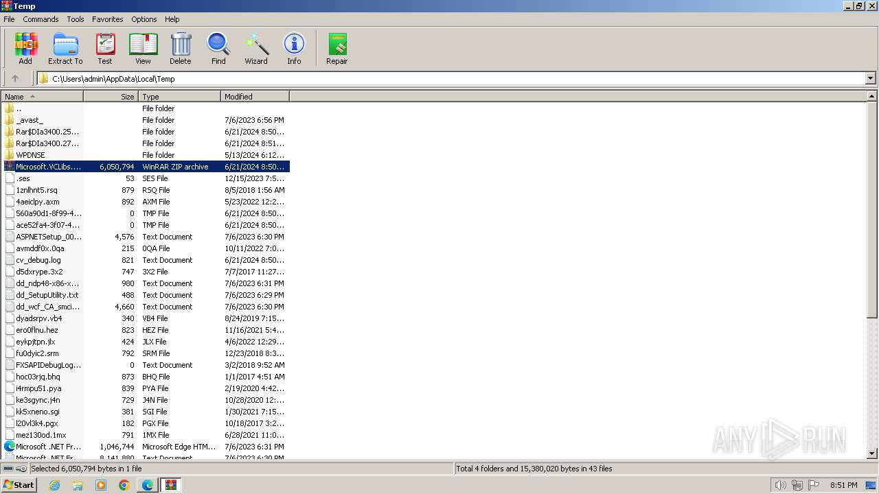
Task: Select cv_debug.log file row
Action: point(146,260)
